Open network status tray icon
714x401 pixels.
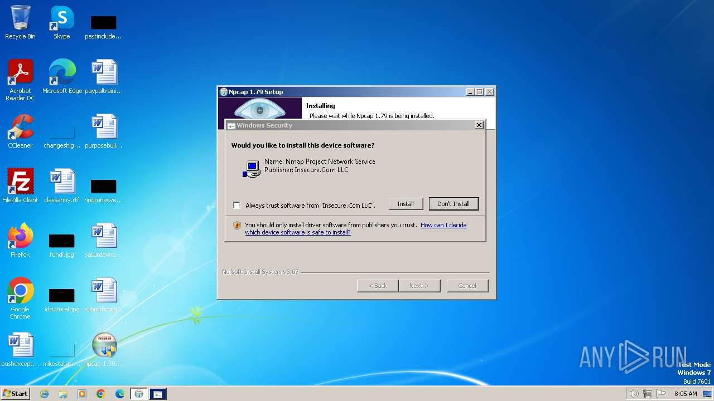tap(648, 394)
